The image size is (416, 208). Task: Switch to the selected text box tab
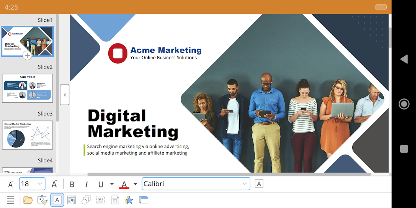click(x=57, y=200)
